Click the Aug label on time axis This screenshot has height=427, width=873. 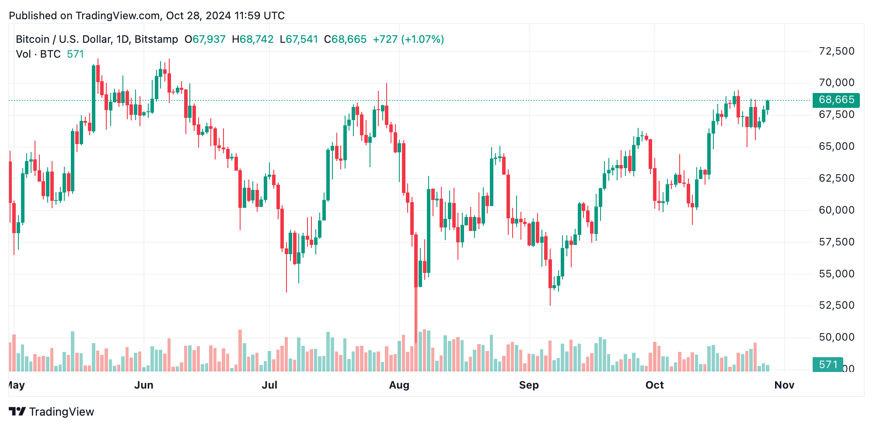pyautogui.click(x=399, y=385)
